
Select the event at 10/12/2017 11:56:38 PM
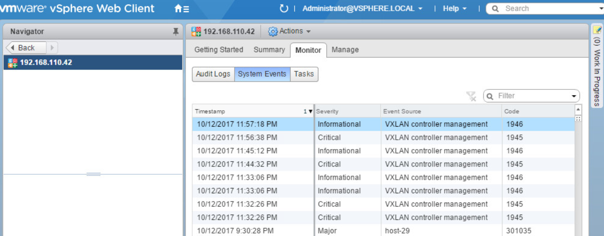(x=383, y=137)
